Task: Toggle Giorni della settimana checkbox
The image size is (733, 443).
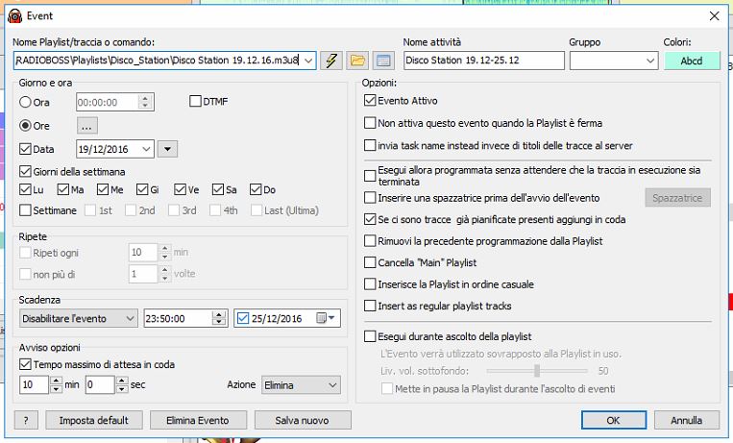Action: pos(25,171)
